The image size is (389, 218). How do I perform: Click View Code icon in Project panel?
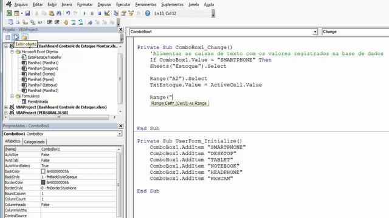pos(8,38)
